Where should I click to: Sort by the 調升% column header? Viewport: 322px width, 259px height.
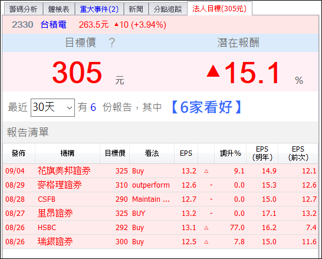click(x=231, y=153)
